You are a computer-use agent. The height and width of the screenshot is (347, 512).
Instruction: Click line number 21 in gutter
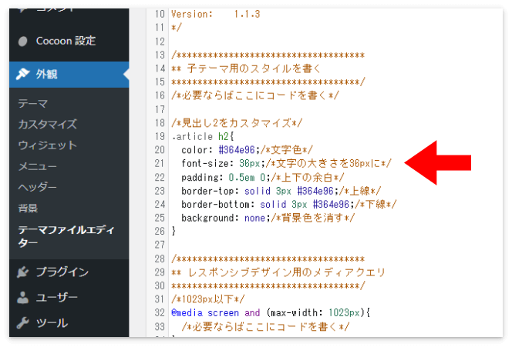click(x=160, y=164)
